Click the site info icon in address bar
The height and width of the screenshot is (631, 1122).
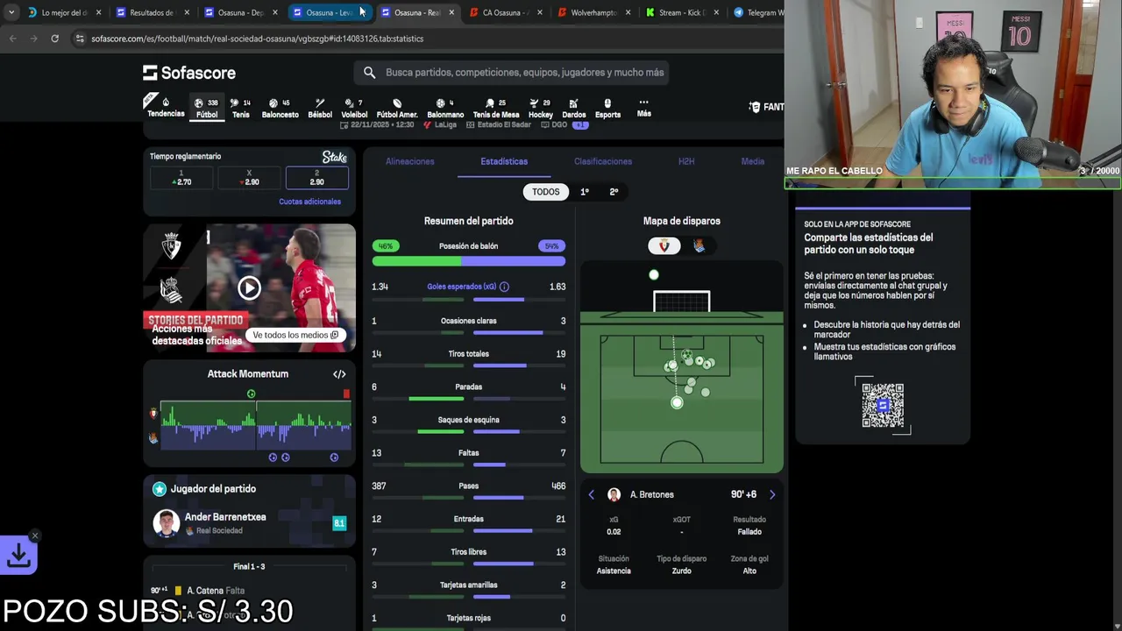(x=80, y=39)
